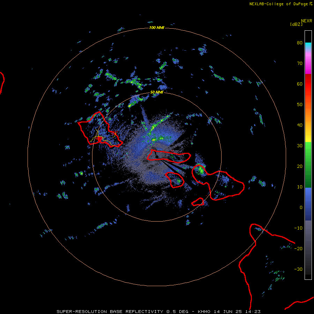The width and height of the screenshot is (314, 314).
Task: Click the 60 dBZ scale value
Action: (x=300, y=84)
